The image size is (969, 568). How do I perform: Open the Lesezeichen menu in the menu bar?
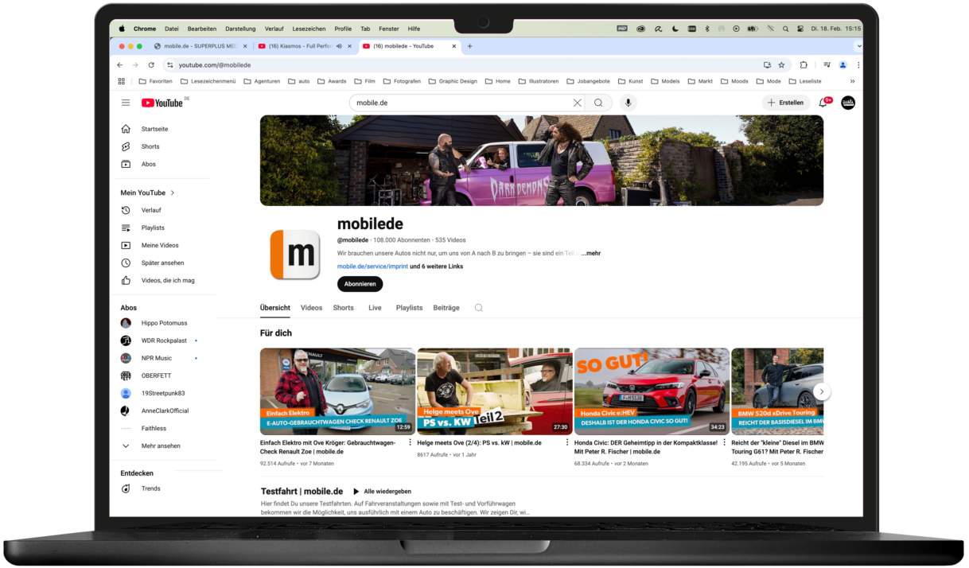coord(309,29)
